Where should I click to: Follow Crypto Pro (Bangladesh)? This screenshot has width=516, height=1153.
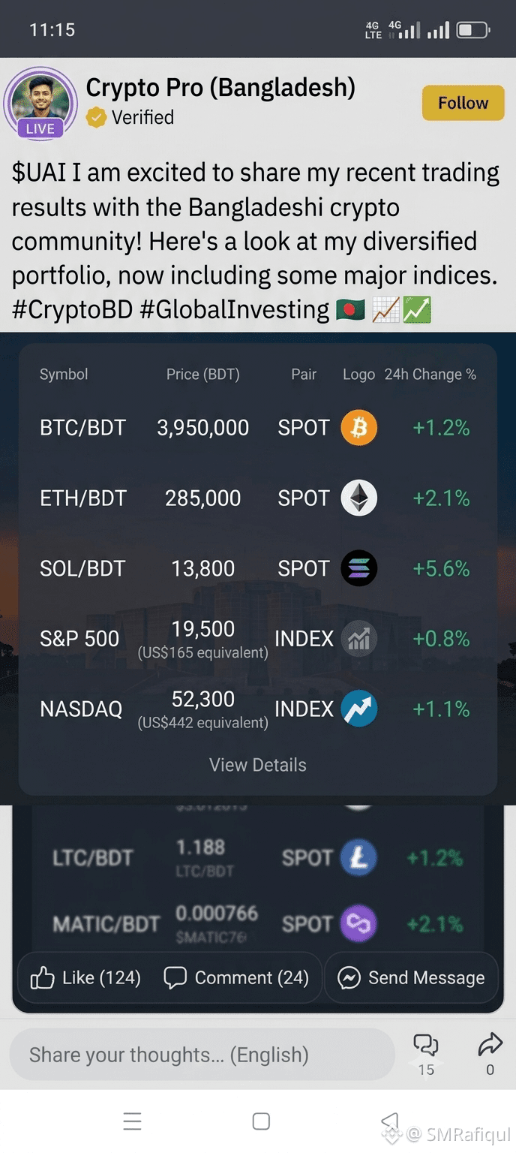point(463,103)
